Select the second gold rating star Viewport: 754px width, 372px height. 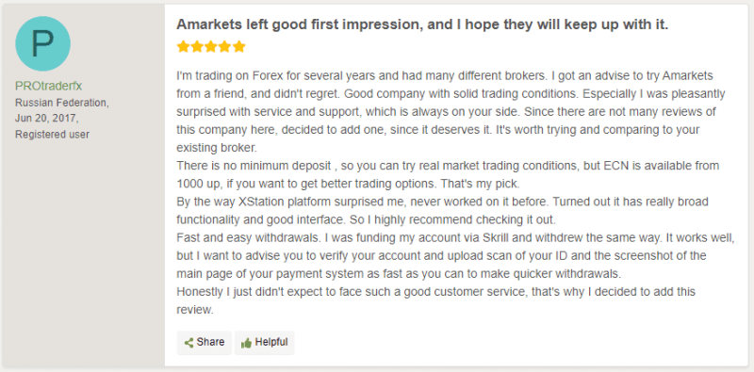pyautogui.click(x=197, y=47)
